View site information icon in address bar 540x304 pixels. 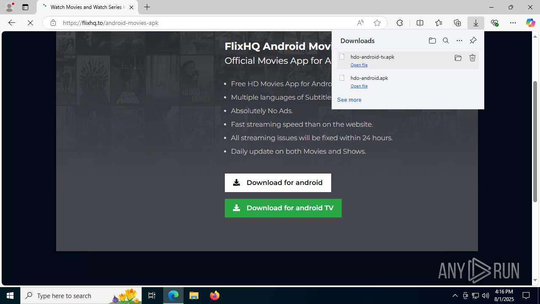point(53,23)
